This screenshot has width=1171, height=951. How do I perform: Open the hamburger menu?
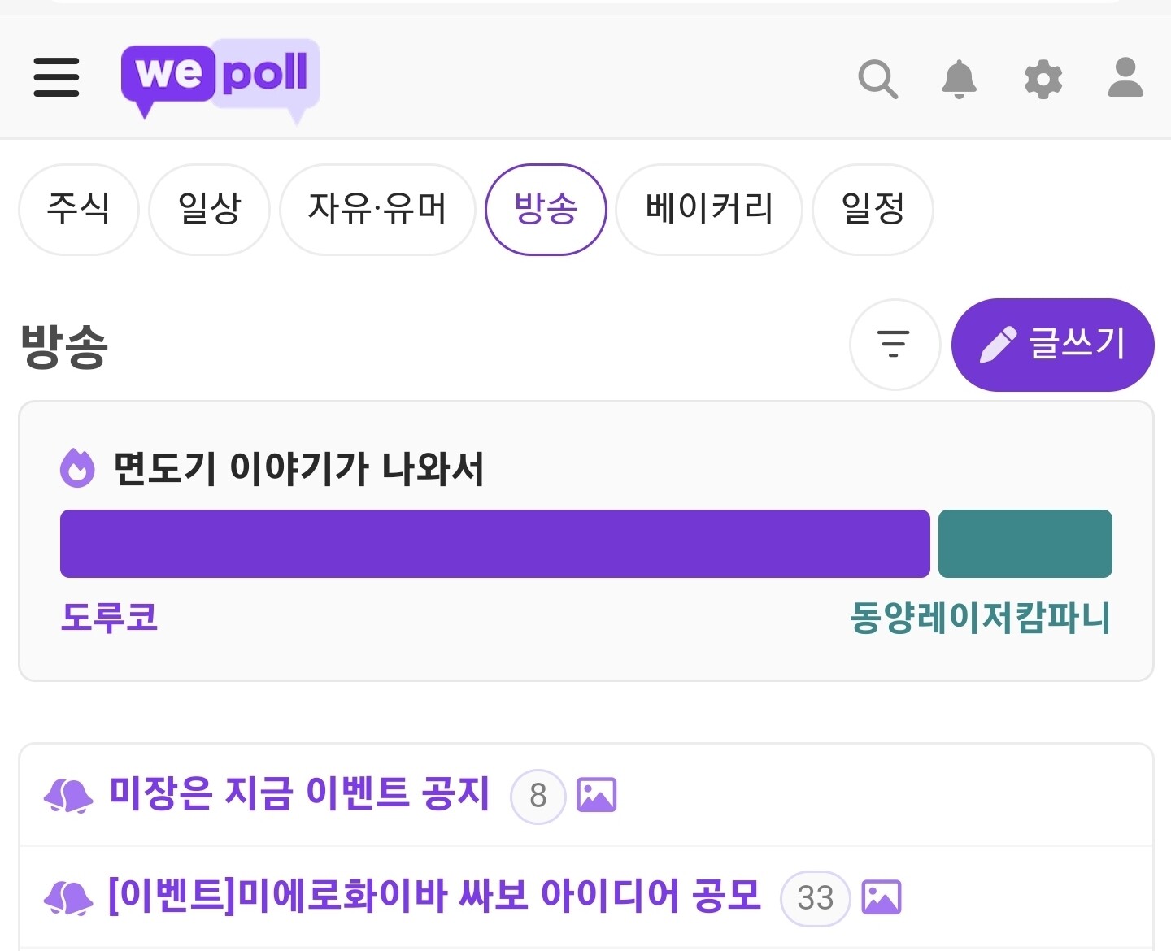(56, 77)
